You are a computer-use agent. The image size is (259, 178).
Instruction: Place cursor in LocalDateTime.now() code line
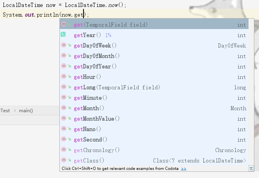tap(64, 5)
